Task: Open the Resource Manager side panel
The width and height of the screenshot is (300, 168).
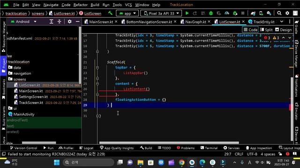Action: [x=3, y=36]
